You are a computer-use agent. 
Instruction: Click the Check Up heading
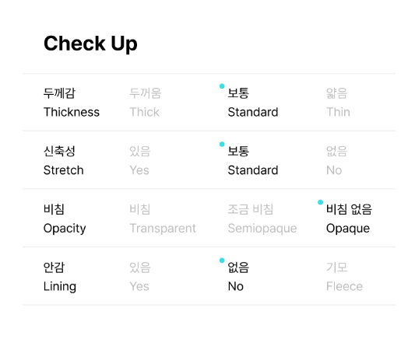pos(90,44)
